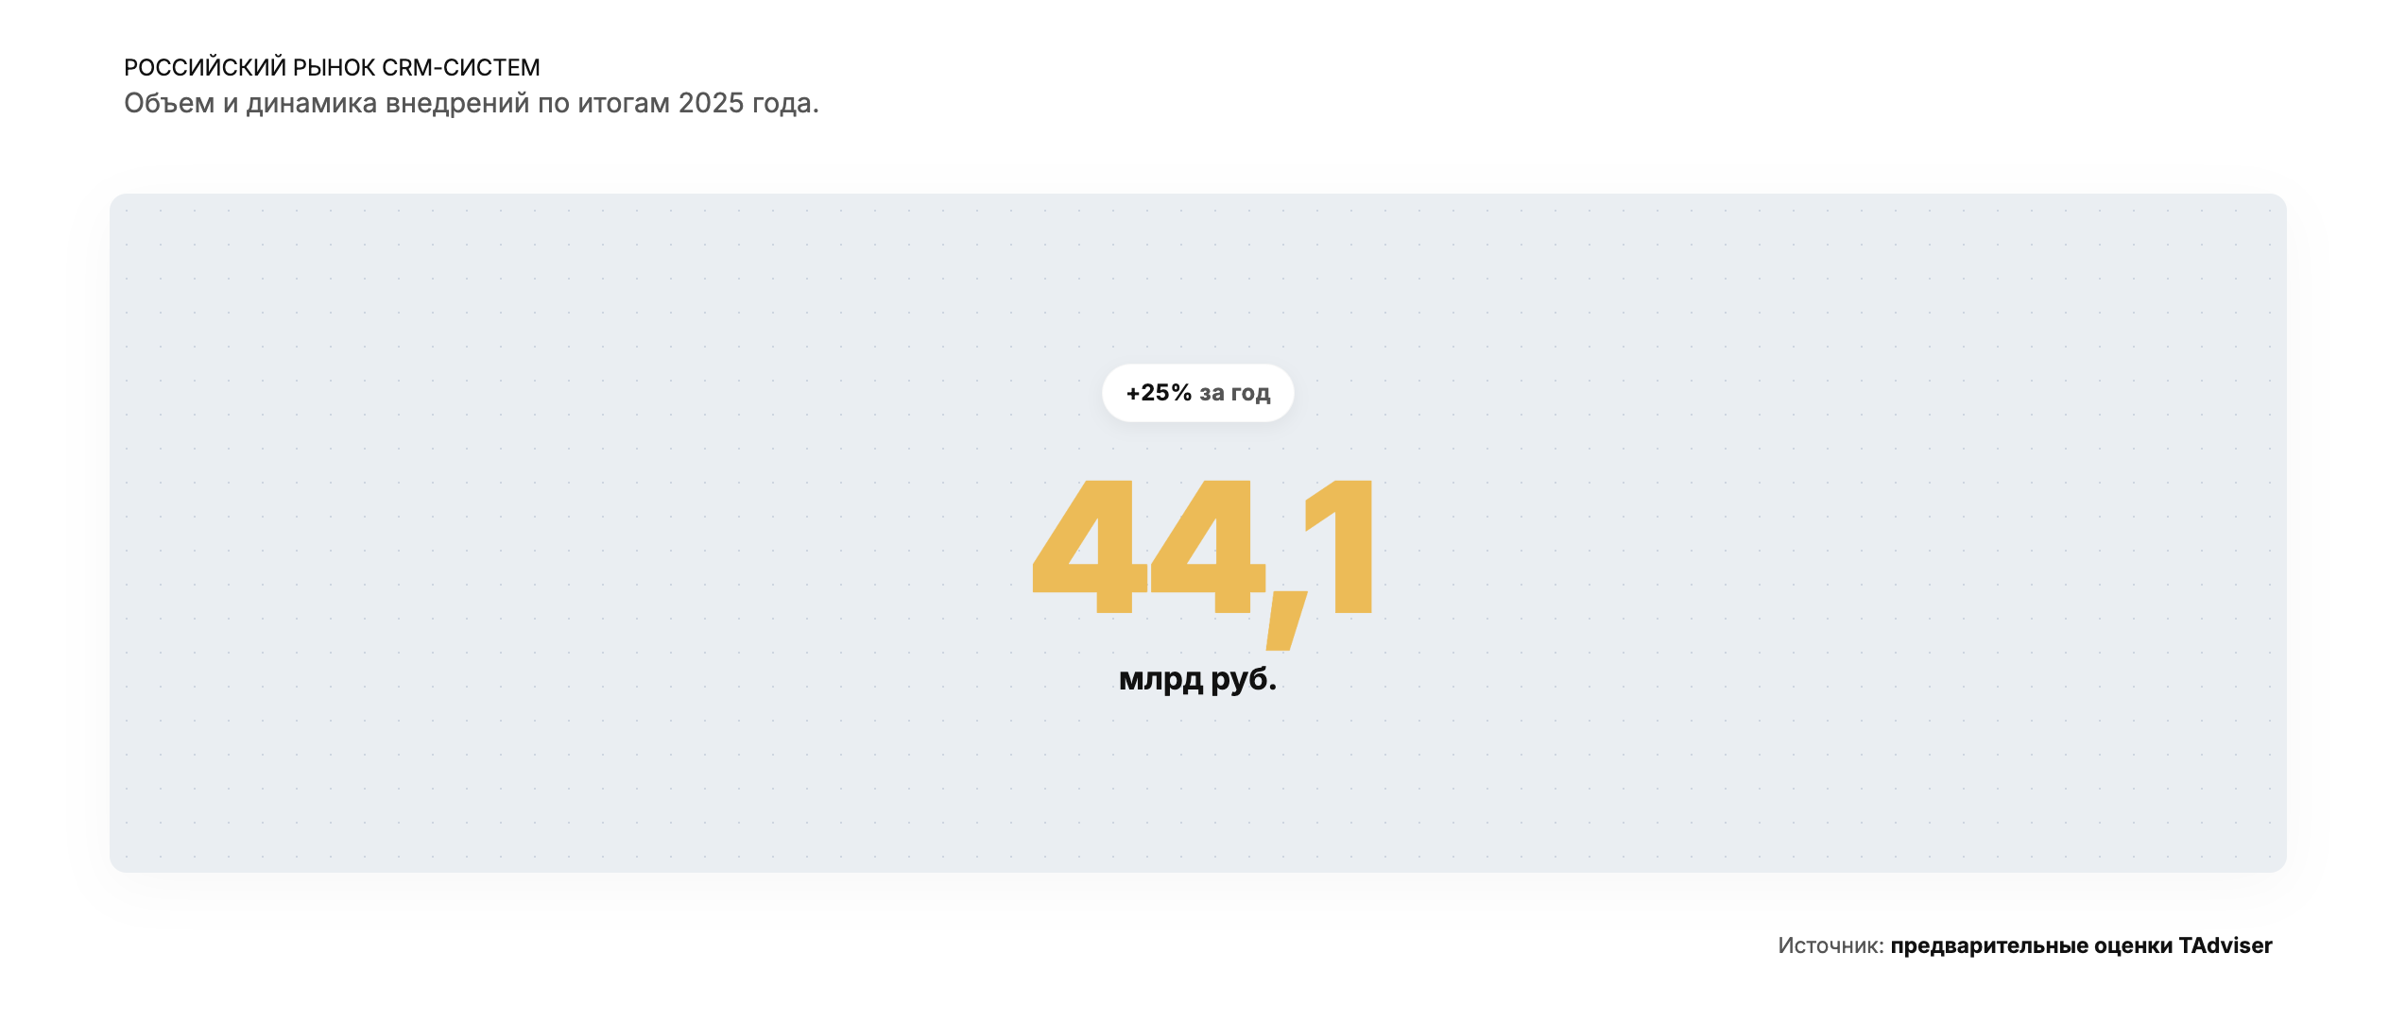Click the second "4" of the large number
This screenshot has width=2389, height=1021.
(x=1208, y=548)
